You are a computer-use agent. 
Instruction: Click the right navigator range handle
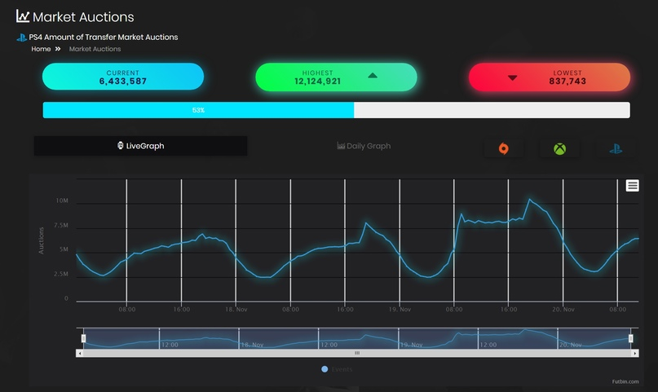tap(631, 338)
